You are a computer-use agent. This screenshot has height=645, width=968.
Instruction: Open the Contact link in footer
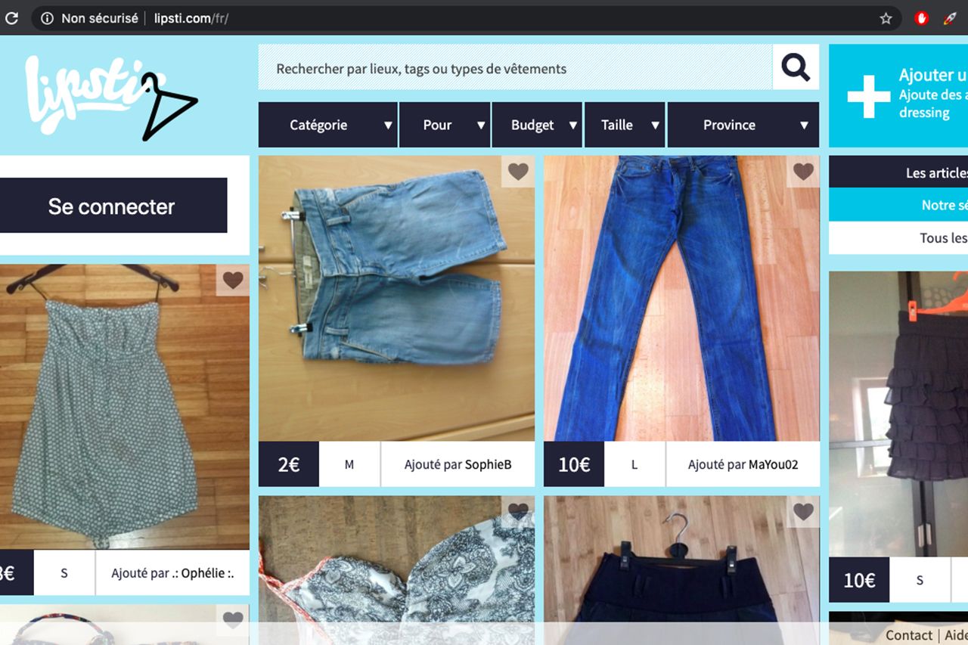click(x=908, y=635)
